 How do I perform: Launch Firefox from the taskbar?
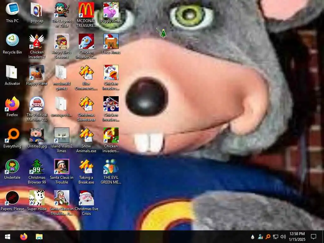tap(23, 237)
